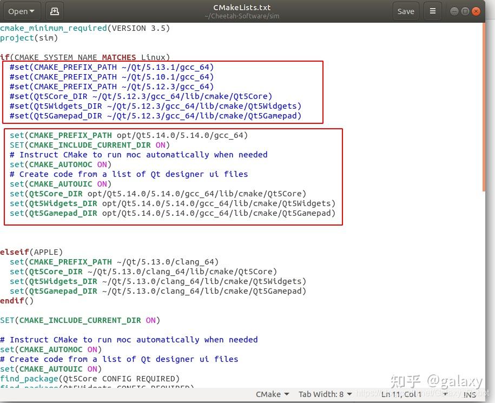
Task: Place cursor on cmake_minimum_required line
Action: (85, 28)
